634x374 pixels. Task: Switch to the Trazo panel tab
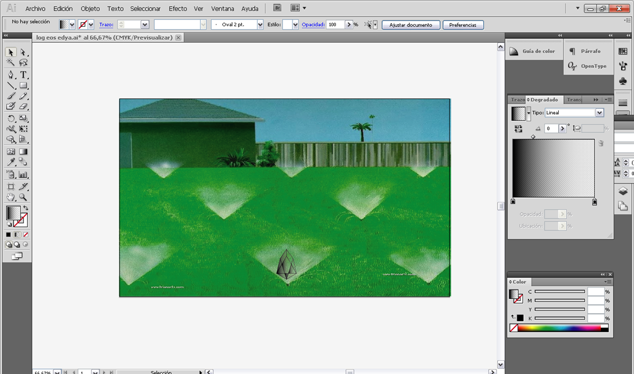[x=517, y=100]
